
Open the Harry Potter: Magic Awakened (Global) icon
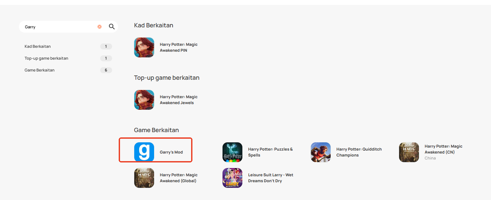[144, 178]
